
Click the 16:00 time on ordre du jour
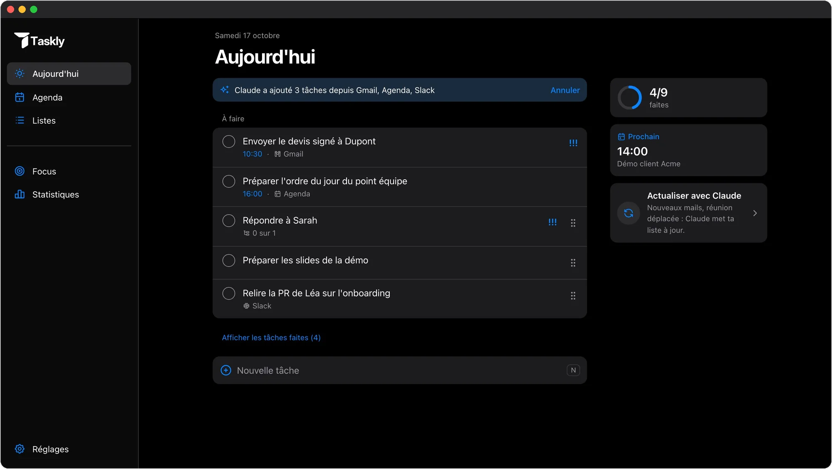pyautogui.click(x=253, y=194)
